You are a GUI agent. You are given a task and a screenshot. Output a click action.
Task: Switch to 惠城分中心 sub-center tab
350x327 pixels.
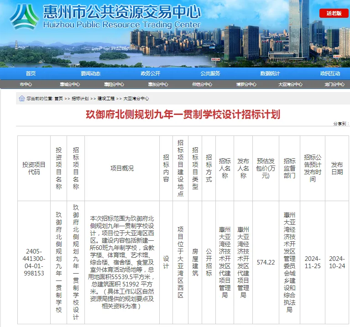coord(69,84)
